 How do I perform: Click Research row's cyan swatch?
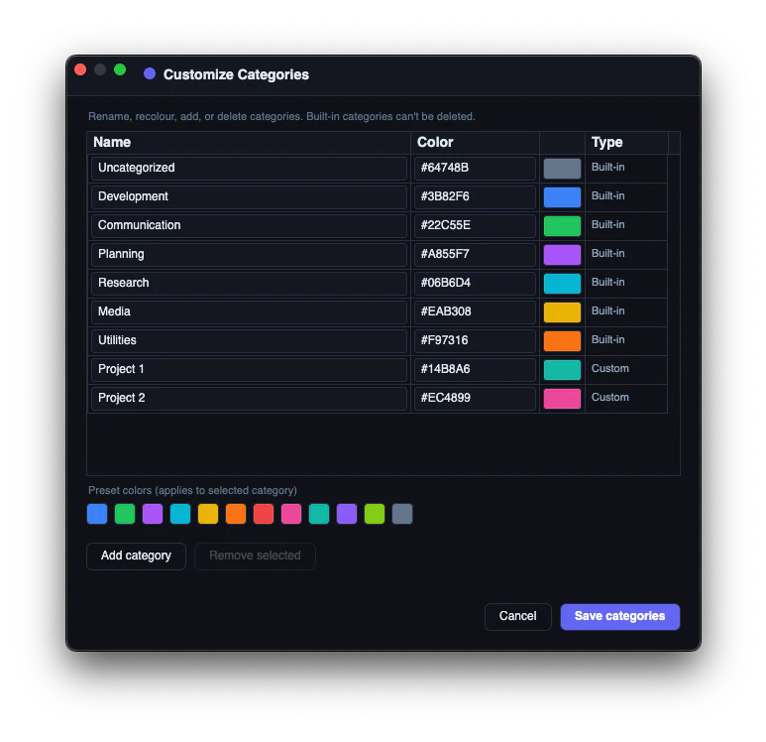(x=562, y=283)
